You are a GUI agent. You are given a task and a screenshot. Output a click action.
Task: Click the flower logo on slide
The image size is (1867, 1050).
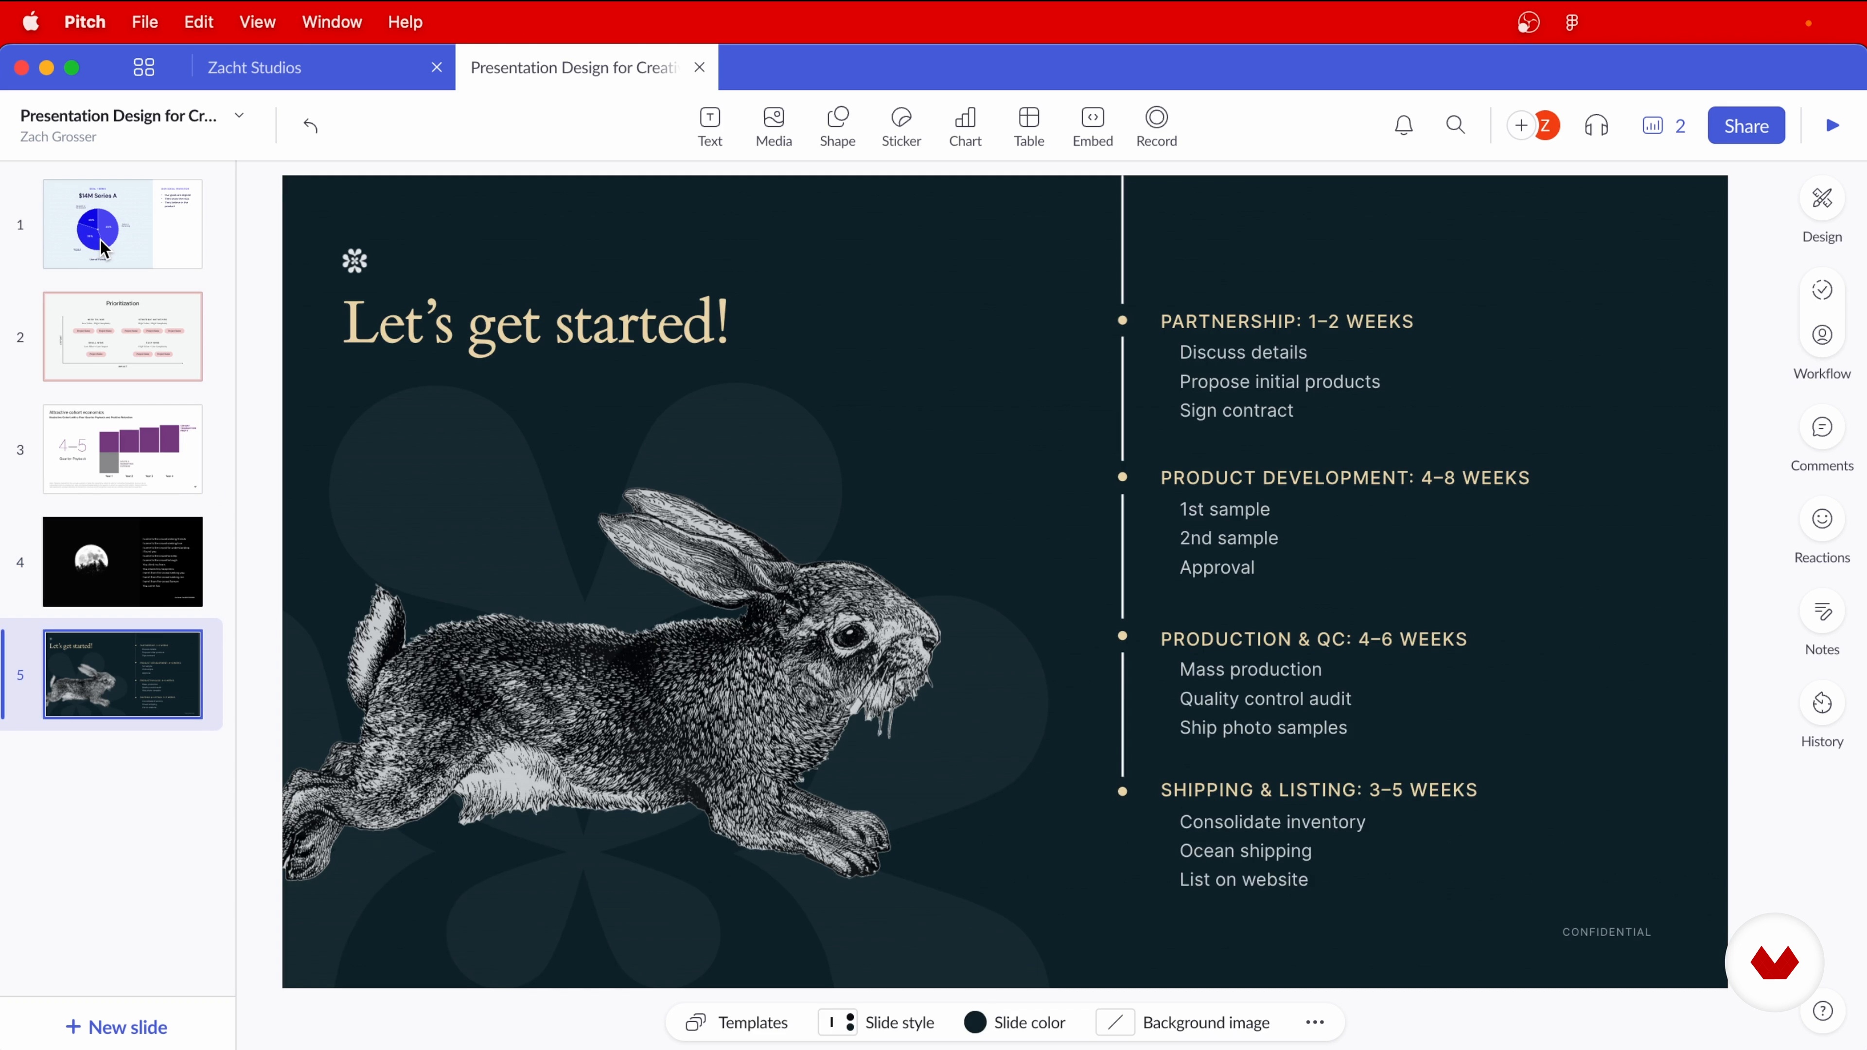[354, 261]
